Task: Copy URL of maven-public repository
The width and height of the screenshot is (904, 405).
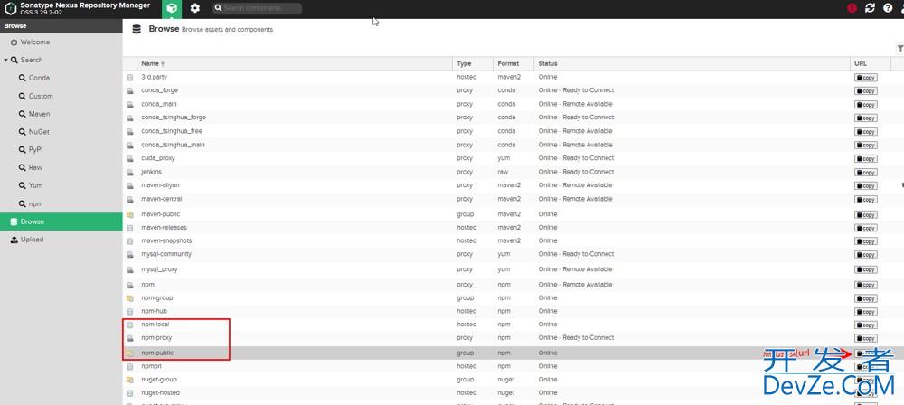Action: point(865,214)
